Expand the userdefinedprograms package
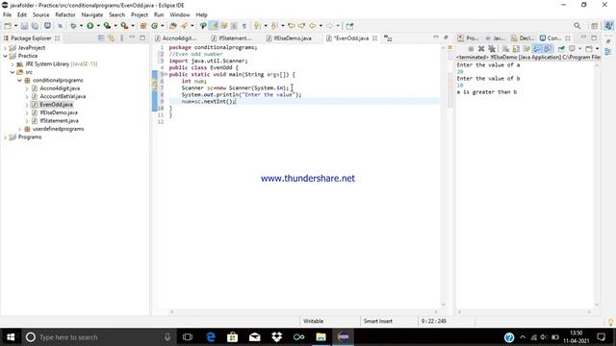 coord(19,129)
